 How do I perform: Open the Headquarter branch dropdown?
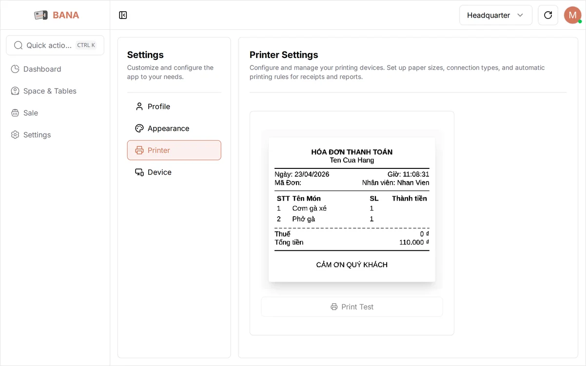tap(496, 15)
